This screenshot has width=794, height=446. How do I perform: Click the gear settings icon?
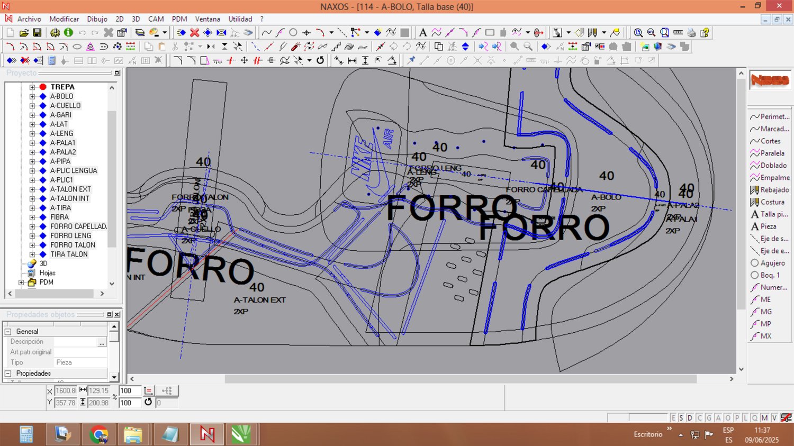click(x=55, y=33)
